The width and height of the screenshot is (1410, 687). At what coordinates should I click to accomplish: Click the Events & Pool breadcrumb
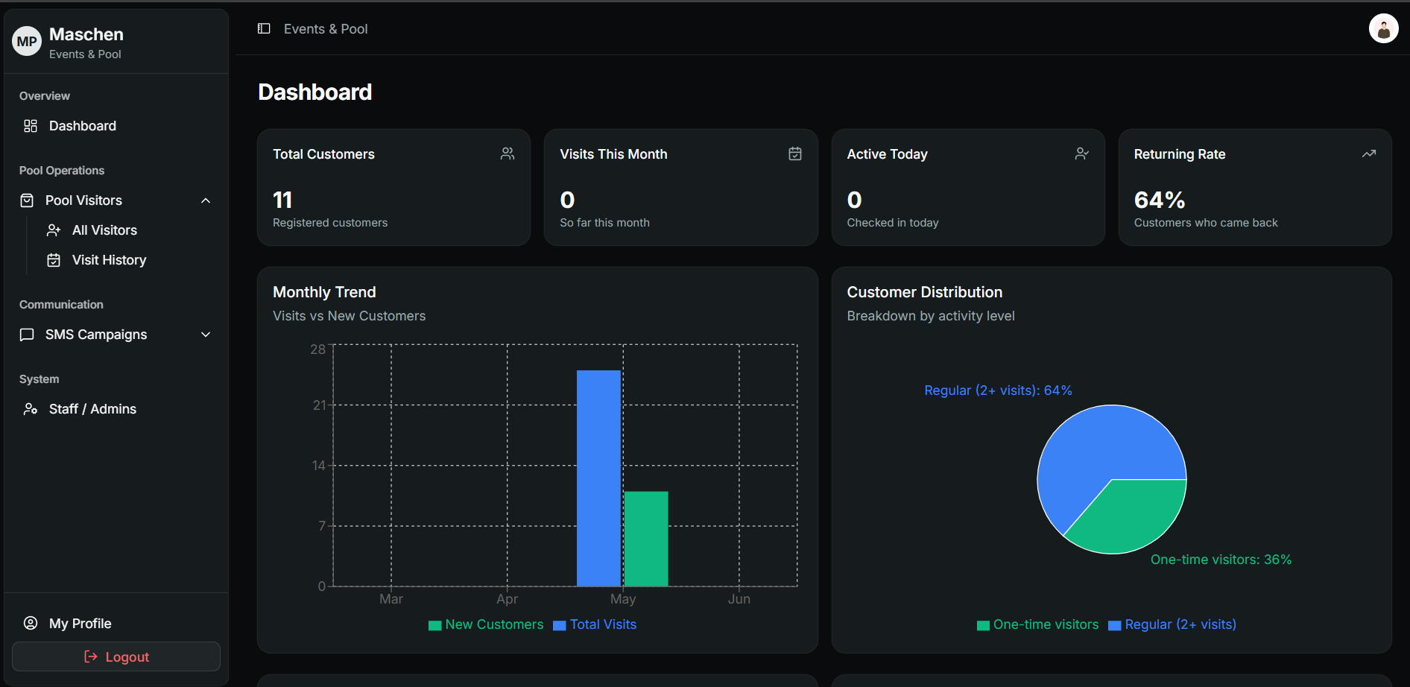[x=326, y=29]
